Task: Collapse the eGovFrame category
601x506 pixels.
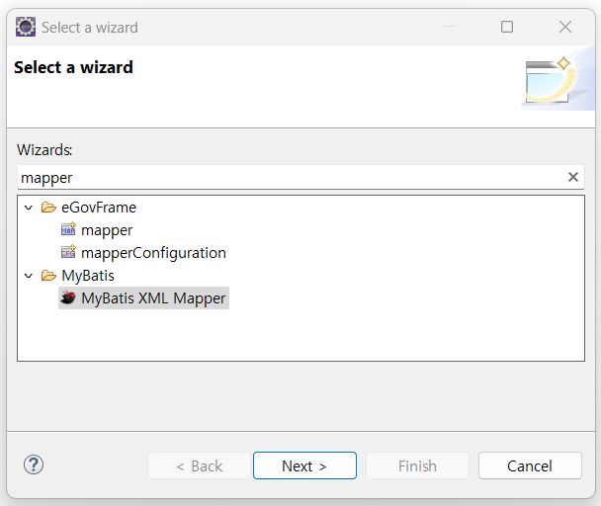Action: click(x=29, y=208)
